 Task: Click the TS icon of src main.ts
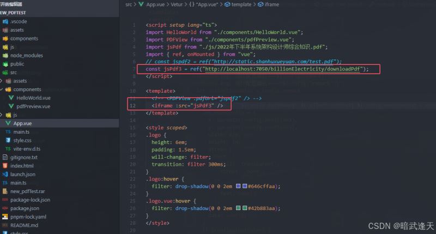point(8,132)
